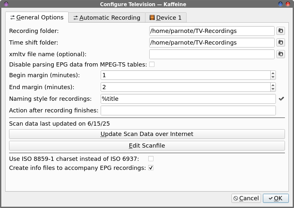The height and width of the screenshot is (208, 294).
Task: Click the blue maximize orb in title bar
Action: pos(280,4)
